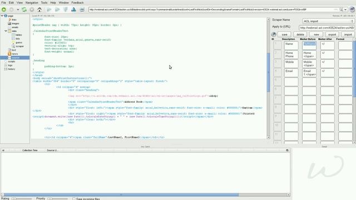Click the Format field in Name row
The height and width of the screenshot is (200, 356).
(x=345, y=46)
